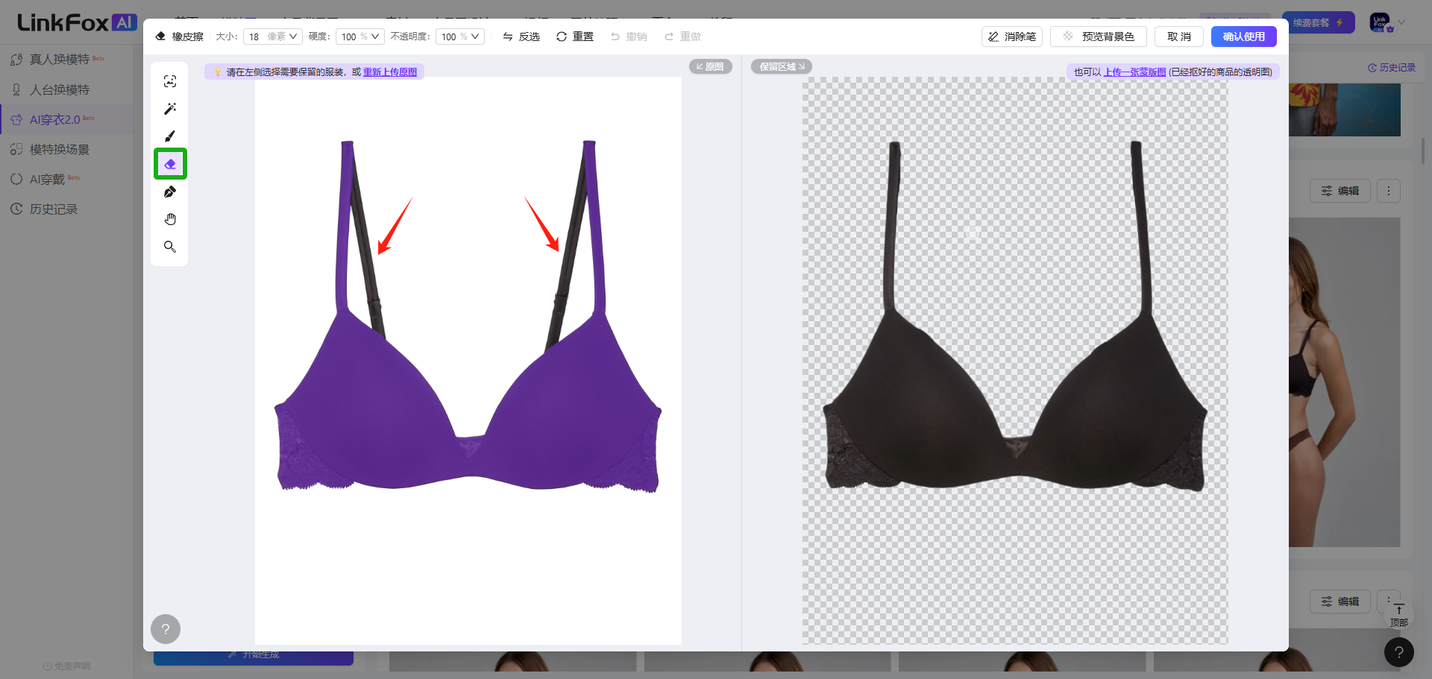Screen dimensions: 1432x679
Task: Click the gray help button in the editor dialog
Action: point(166,629)
